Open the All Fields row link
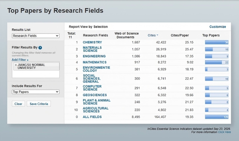Screen dimensions: 239x141 coord(92,117)
